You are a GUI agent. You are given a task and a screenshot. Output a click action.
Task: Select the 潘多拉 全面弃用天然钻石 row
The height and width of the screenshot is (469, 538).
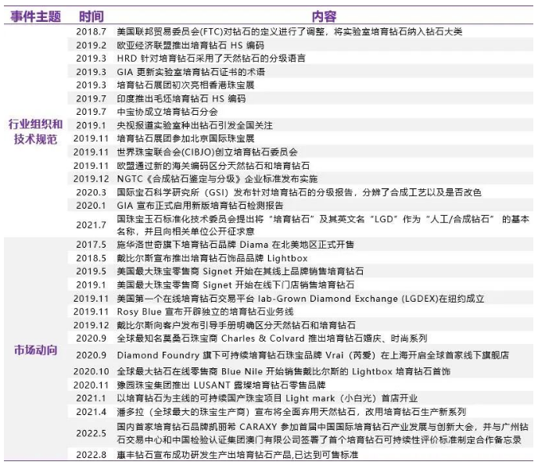click(x=292, y=412)
